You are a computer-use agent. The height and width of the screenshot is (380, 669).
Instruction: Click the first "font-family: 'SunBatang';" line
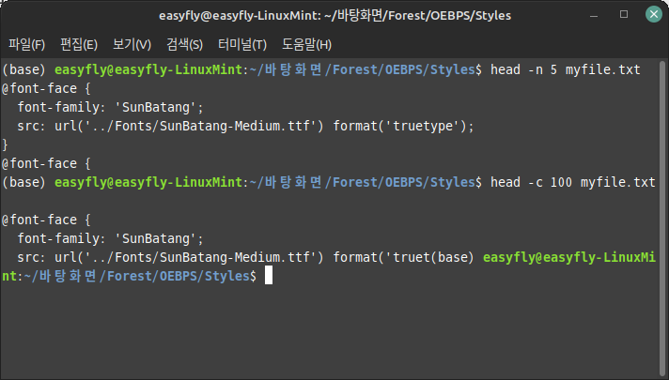pos(111,107)
